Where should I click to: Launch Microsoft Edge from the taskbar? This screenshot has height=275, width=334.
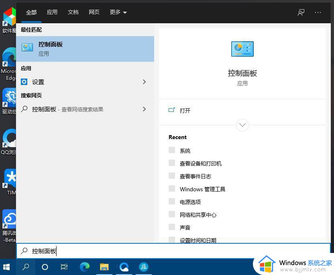(85, 267)
